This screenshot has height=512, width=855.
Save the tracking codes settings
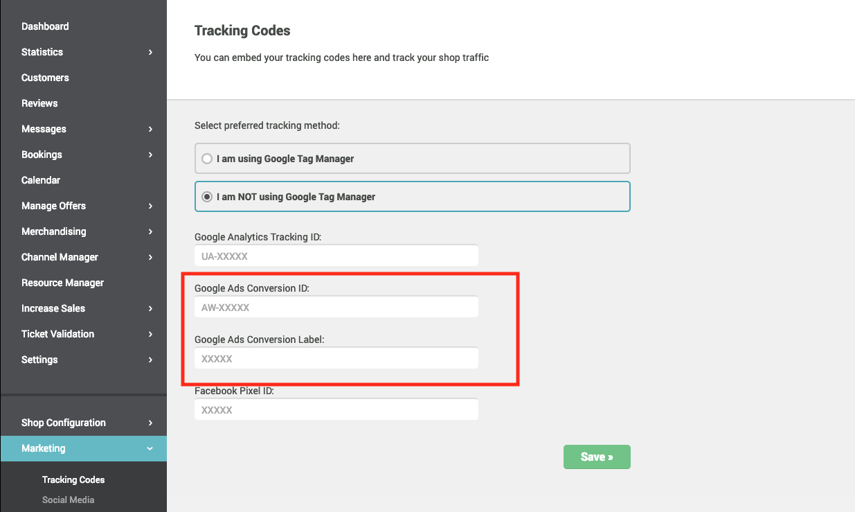[597, 457]
